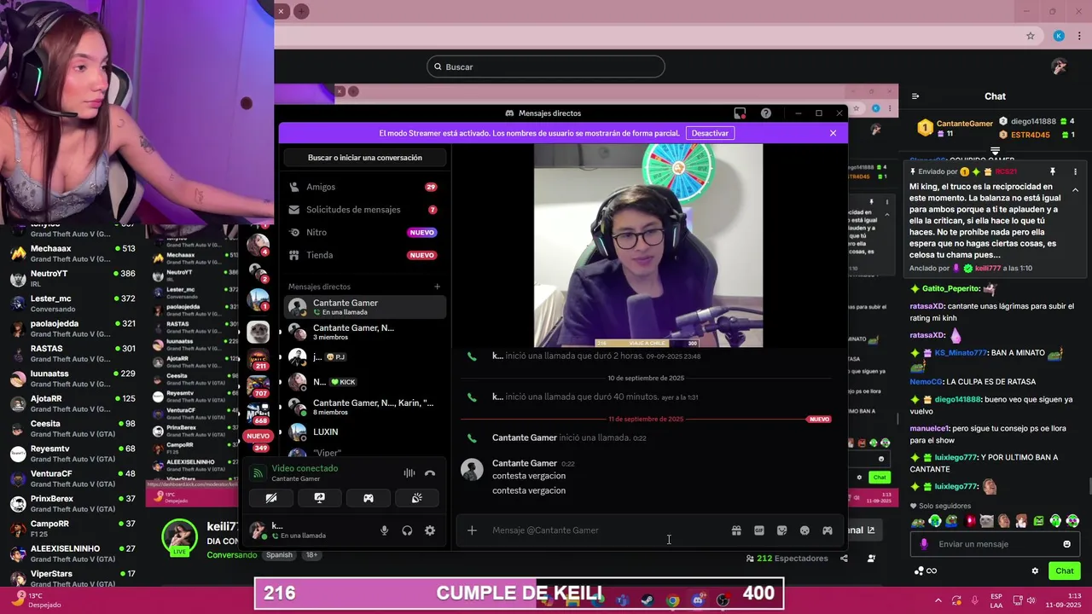Viewport: 1092px width, 614px height.
Task: Show hidden system tray icons
Action: (938, 600)
